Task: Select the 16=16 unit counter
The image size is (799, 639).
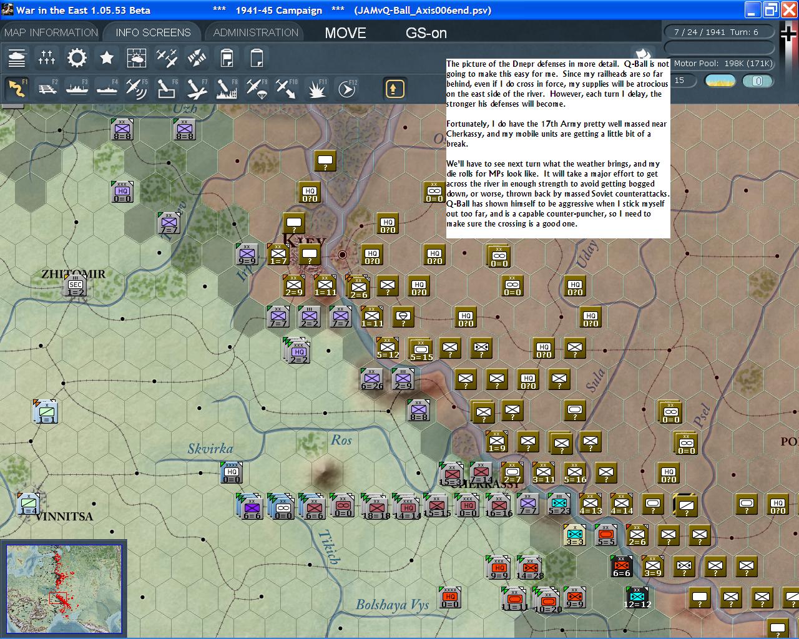Action: (x=498, y=506)
